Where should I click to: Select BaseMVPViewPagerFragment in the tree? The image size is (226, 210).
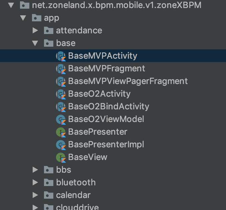point(128,81)
